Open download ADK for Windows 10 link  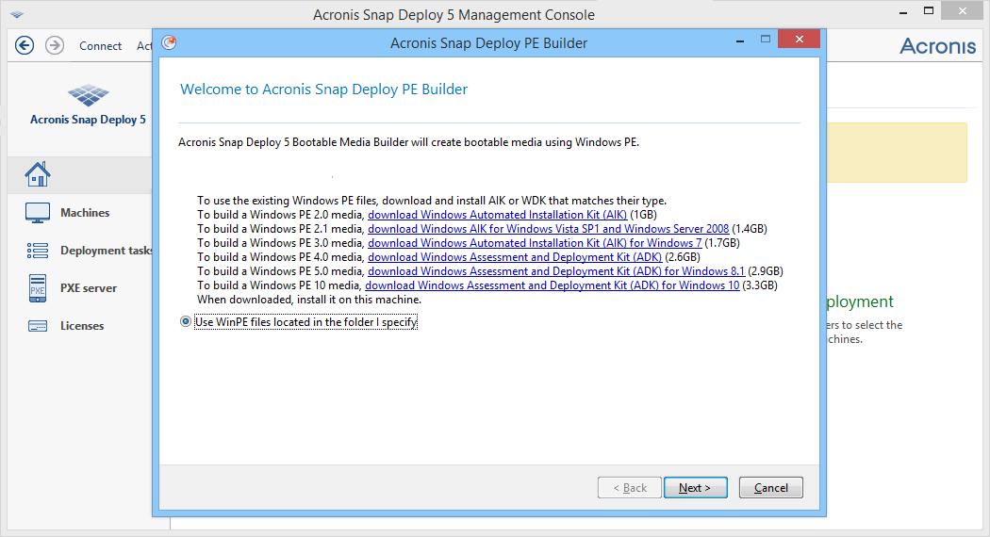coord(552,285)
